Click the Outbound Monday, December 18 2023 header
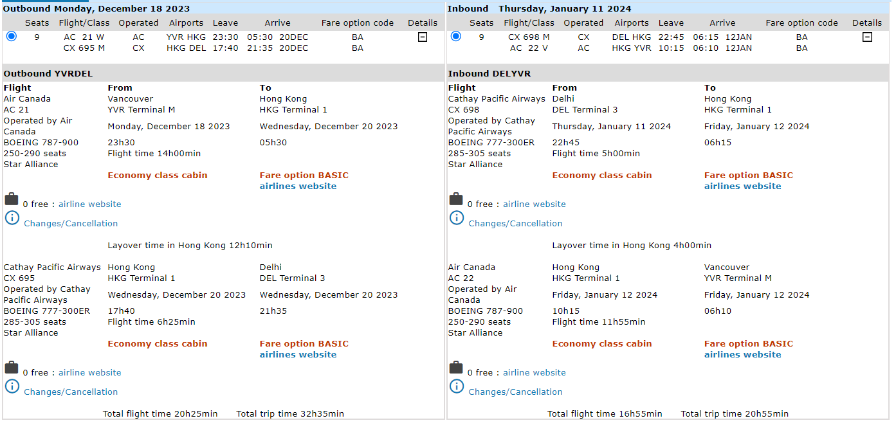This screenshot has height=425, width=896. pyautogui.click(x=96, y=8)
